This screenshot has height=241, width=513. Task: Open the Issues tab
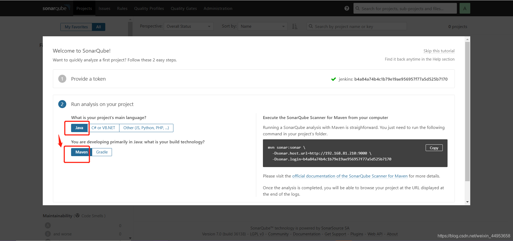pos(104,8)
